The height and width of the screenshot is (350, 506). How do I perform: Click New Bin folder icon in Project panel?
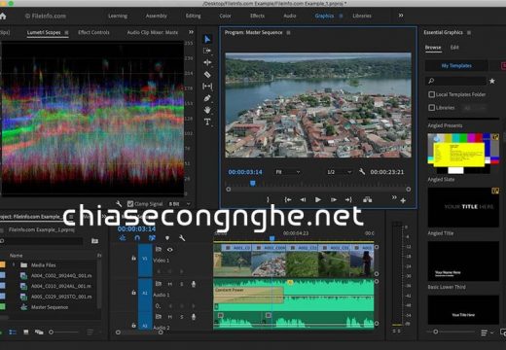tap(94, 241)
